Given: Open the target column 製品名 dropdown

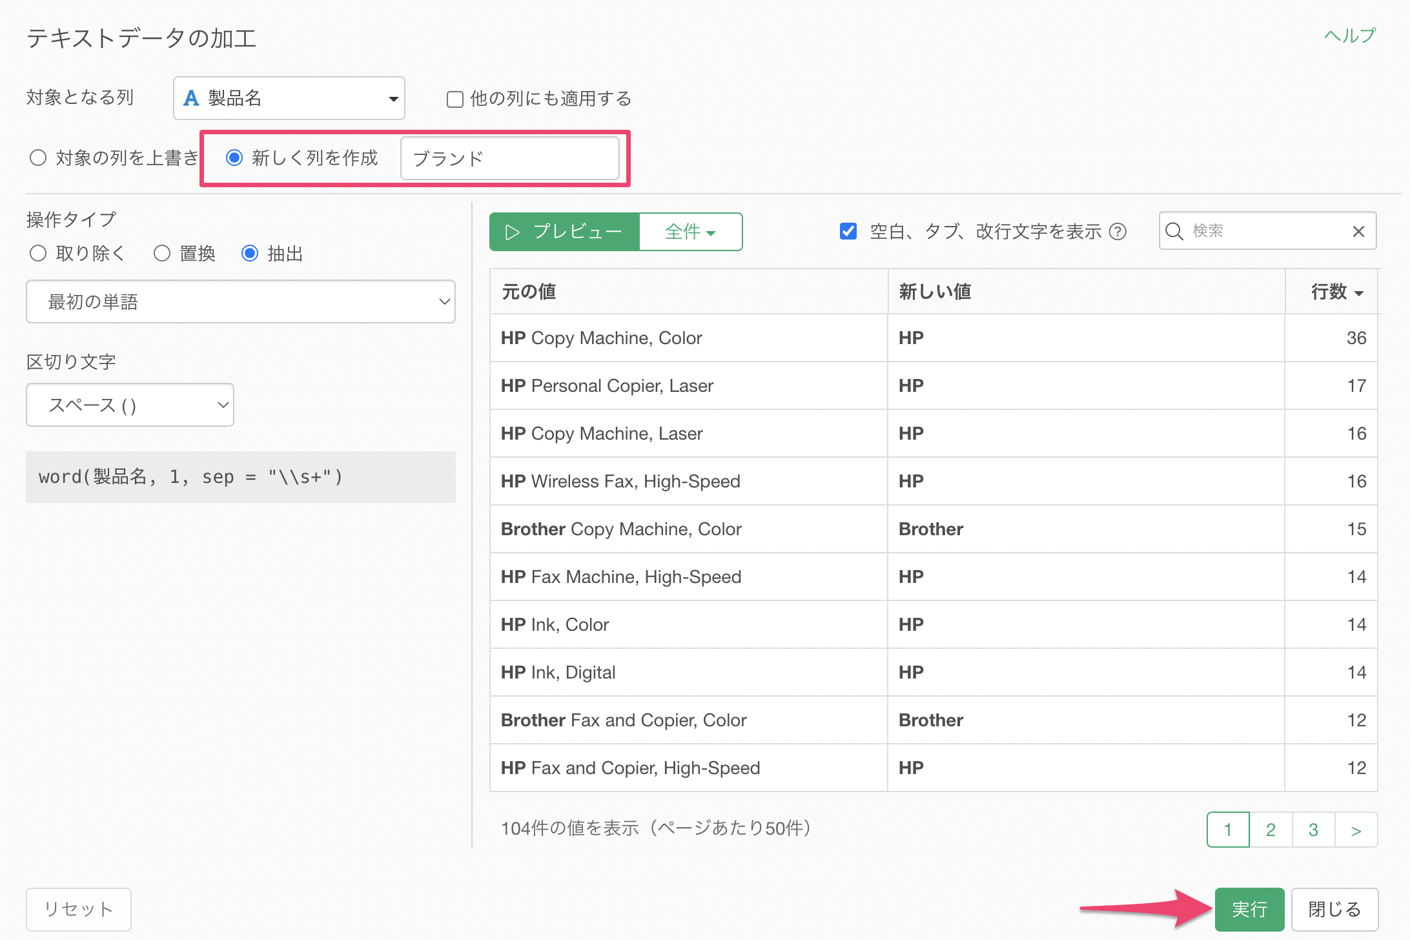Looking at the screenshot, I should (289, 98).
